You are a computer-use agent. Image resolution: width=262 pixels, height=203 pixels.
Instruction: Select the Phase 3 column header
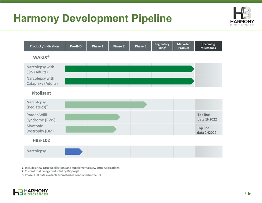pyautogui.click(x=141, y=46)
